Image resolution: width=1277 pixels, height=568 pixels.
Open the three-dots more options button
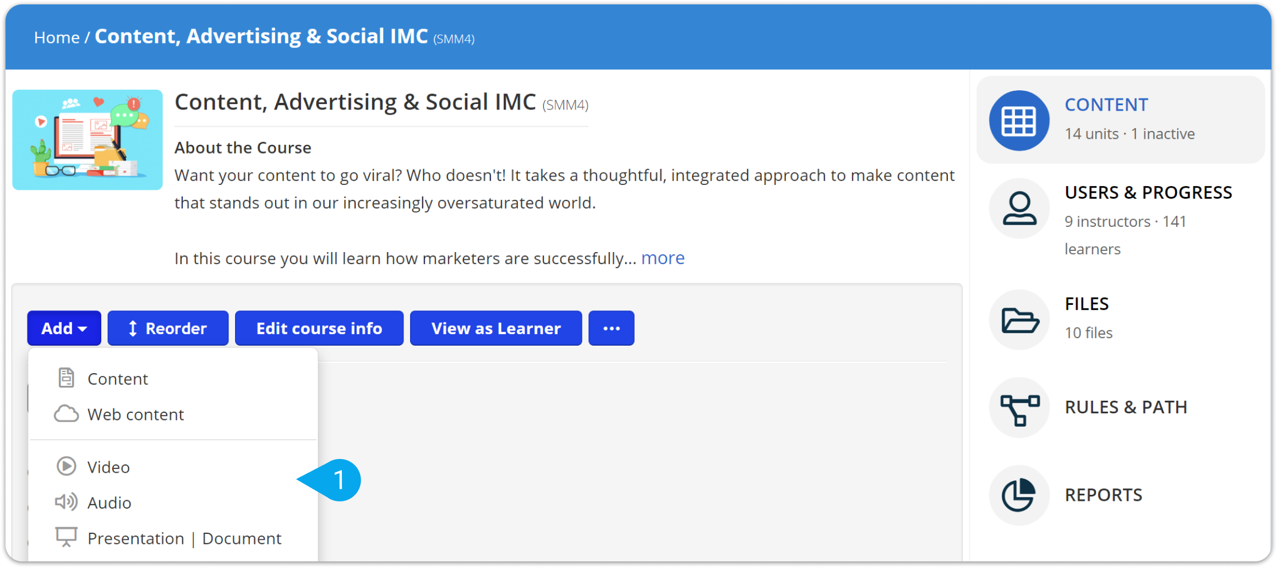(x=612, y=328)
